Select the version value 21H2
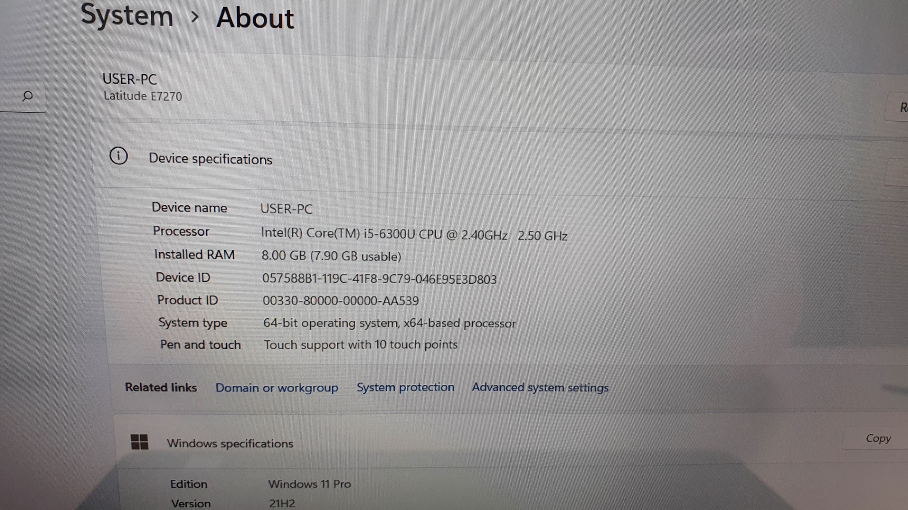Viewport: 908px width, 510px height. [x=282, y=503]
